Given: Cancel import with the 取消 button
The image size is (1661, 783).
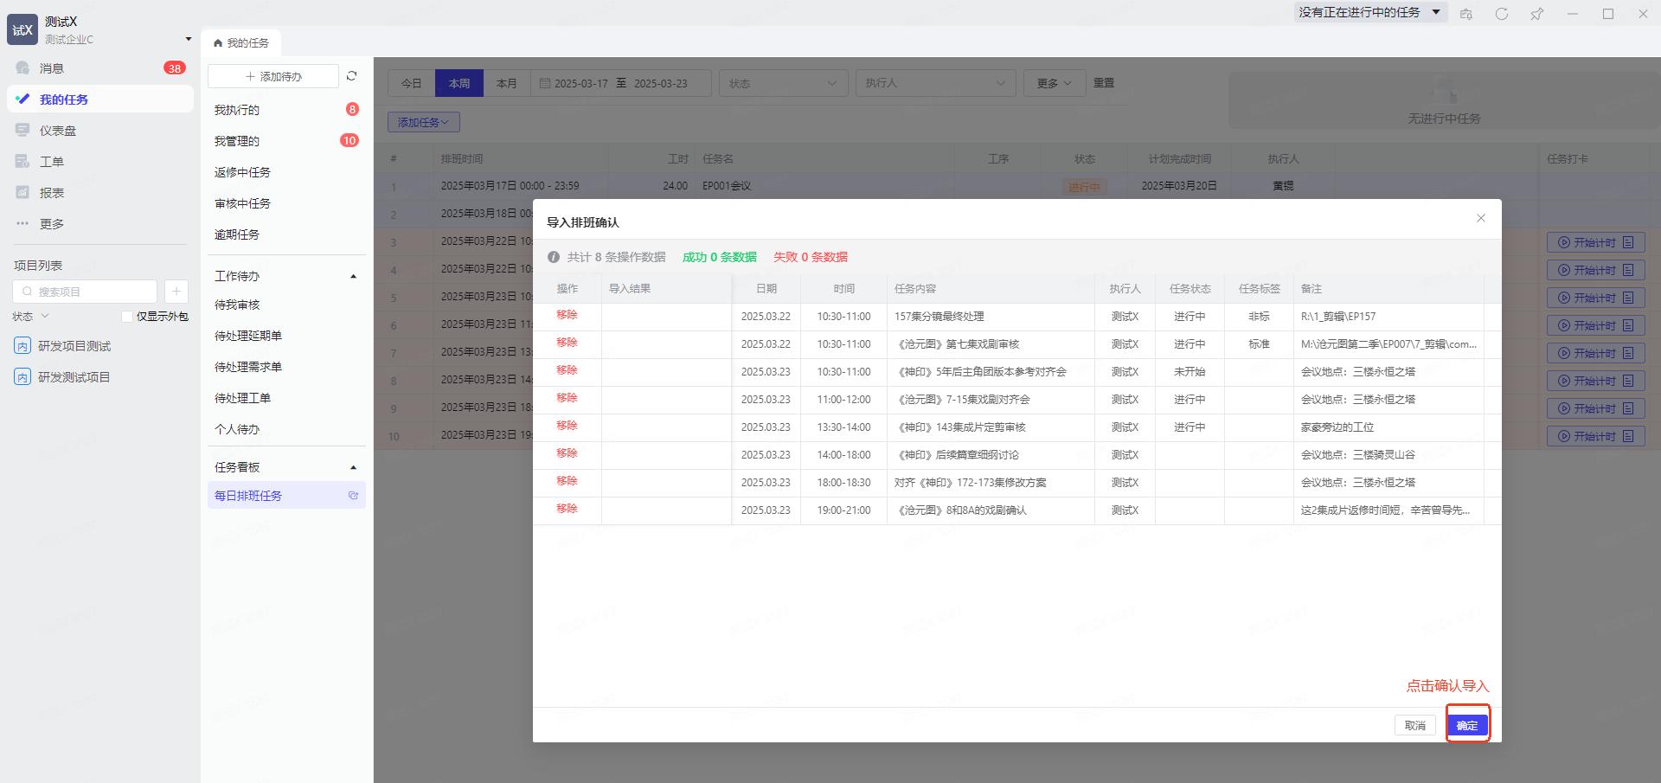Looking at the screenshot, I should tap(1415, 725).
